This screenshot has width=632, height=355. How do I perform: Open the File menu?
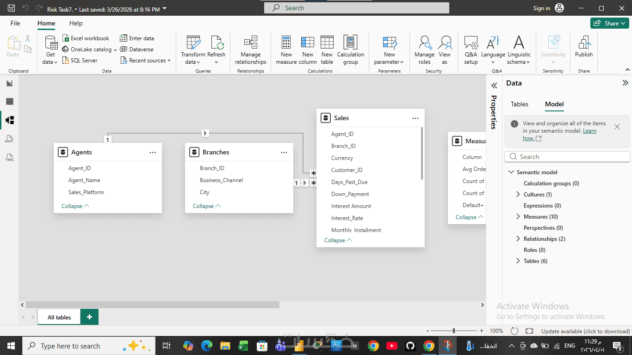pos(15,23)
